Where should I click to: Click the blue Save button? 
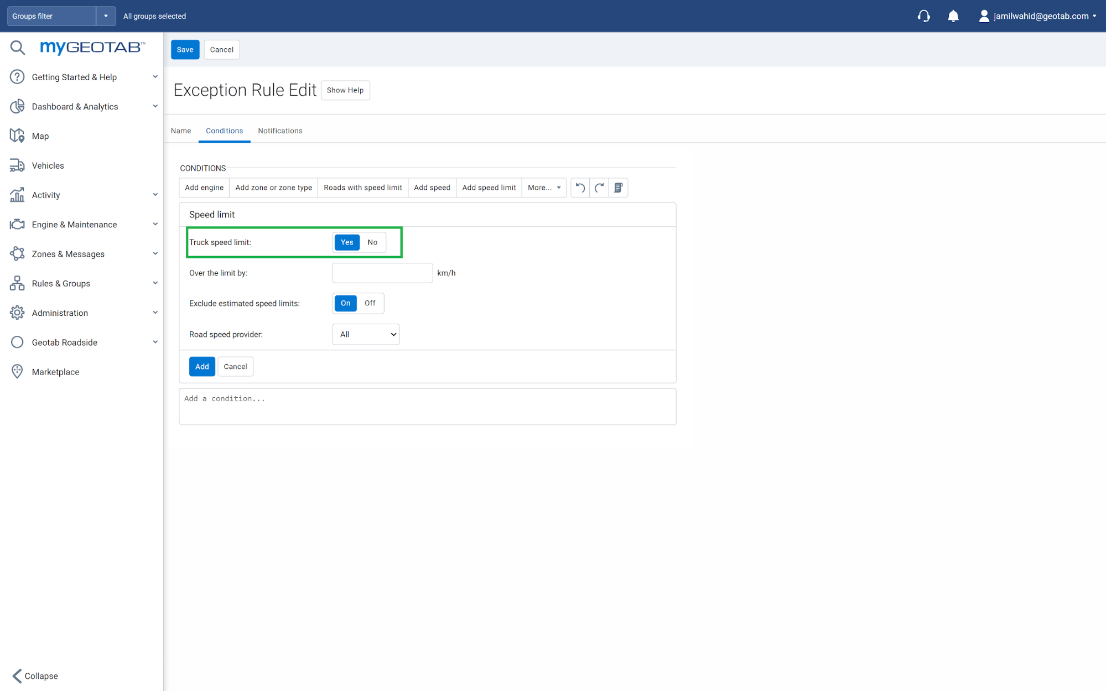click(x=185, y=50)
